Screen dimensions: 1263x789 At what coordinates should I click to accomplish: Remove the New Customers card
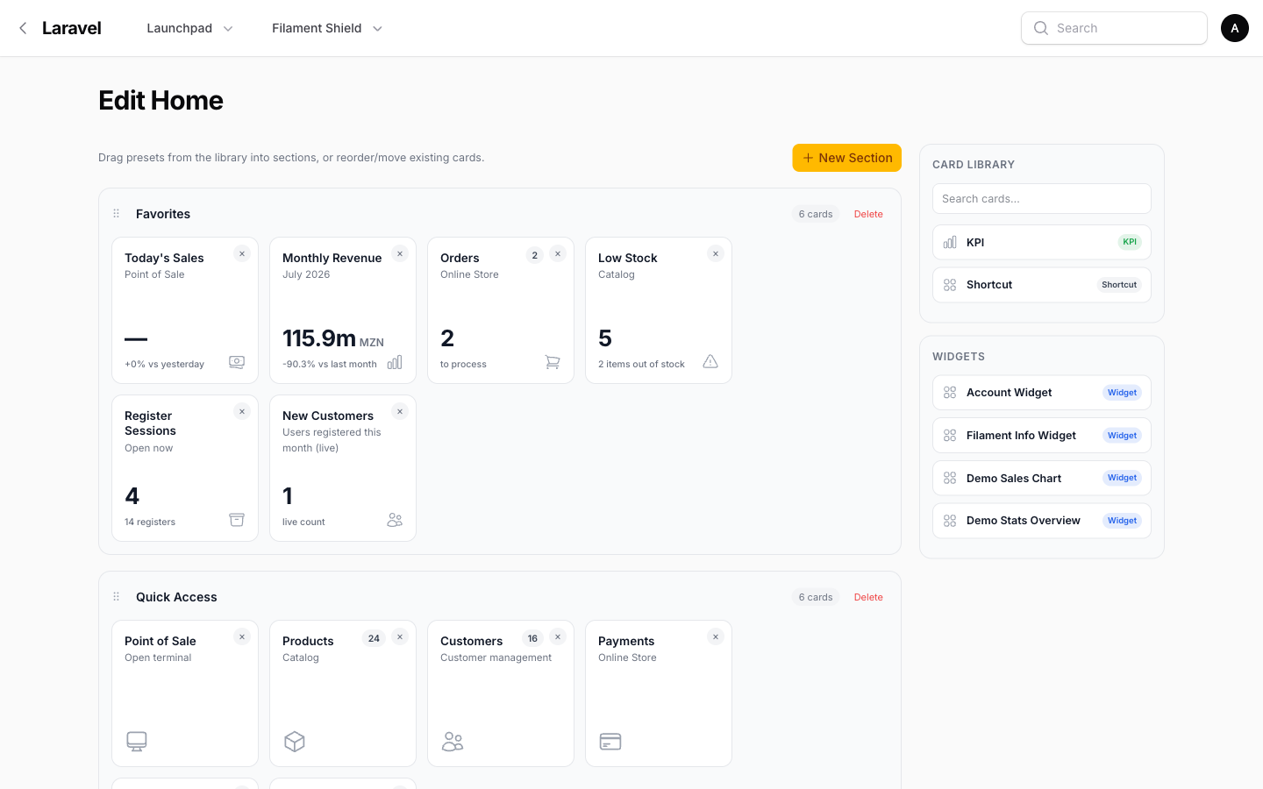click(x=400, y=412)
